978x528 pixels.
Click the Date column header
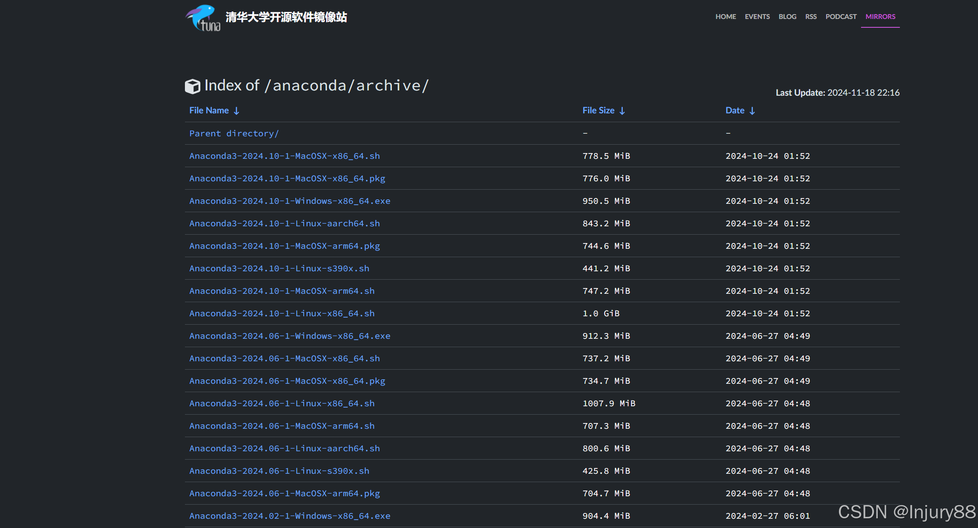(x=735, y=111)
